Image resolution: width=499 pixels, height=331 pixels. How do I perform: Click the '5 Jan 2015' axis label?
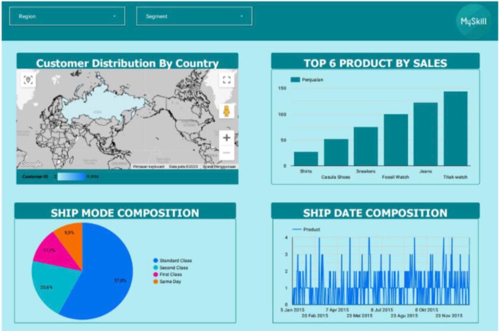(292, 310)
